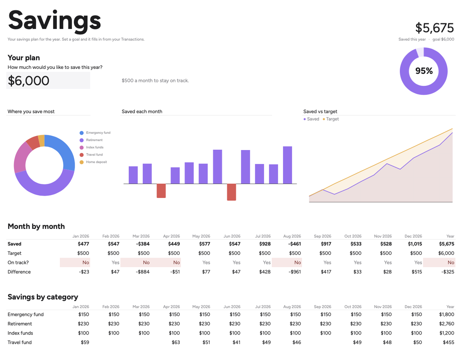The height and width of the screenshot is (348, 464).
Task: Click the Emergency fund row label in the table
Action: coord(26,314)
